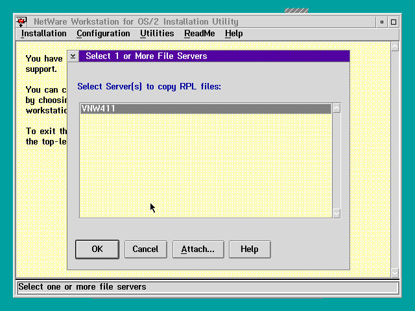Screen dimensions: 415x311
Task: Minimize the NetWare installation window
Action: [382, 22]
